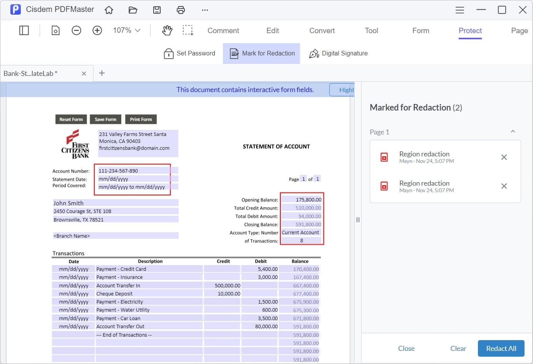Open a file from disk

(133, 10)
